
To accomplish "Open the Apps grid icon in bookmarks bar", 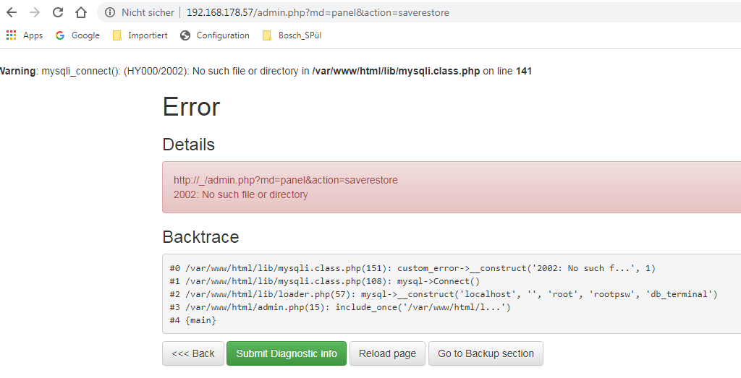I will click(11, 35).
